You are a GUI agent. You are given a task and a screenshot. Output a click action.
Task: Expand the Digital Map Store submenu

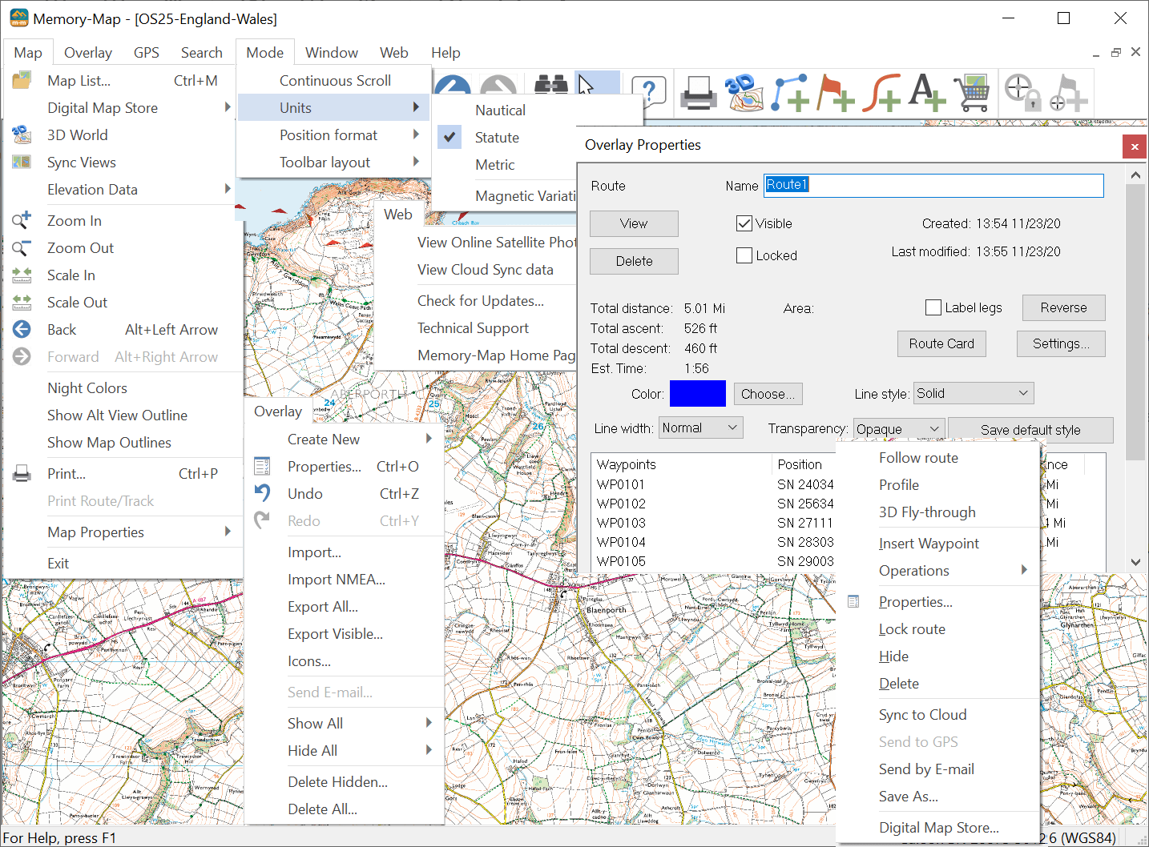[123, 107]
